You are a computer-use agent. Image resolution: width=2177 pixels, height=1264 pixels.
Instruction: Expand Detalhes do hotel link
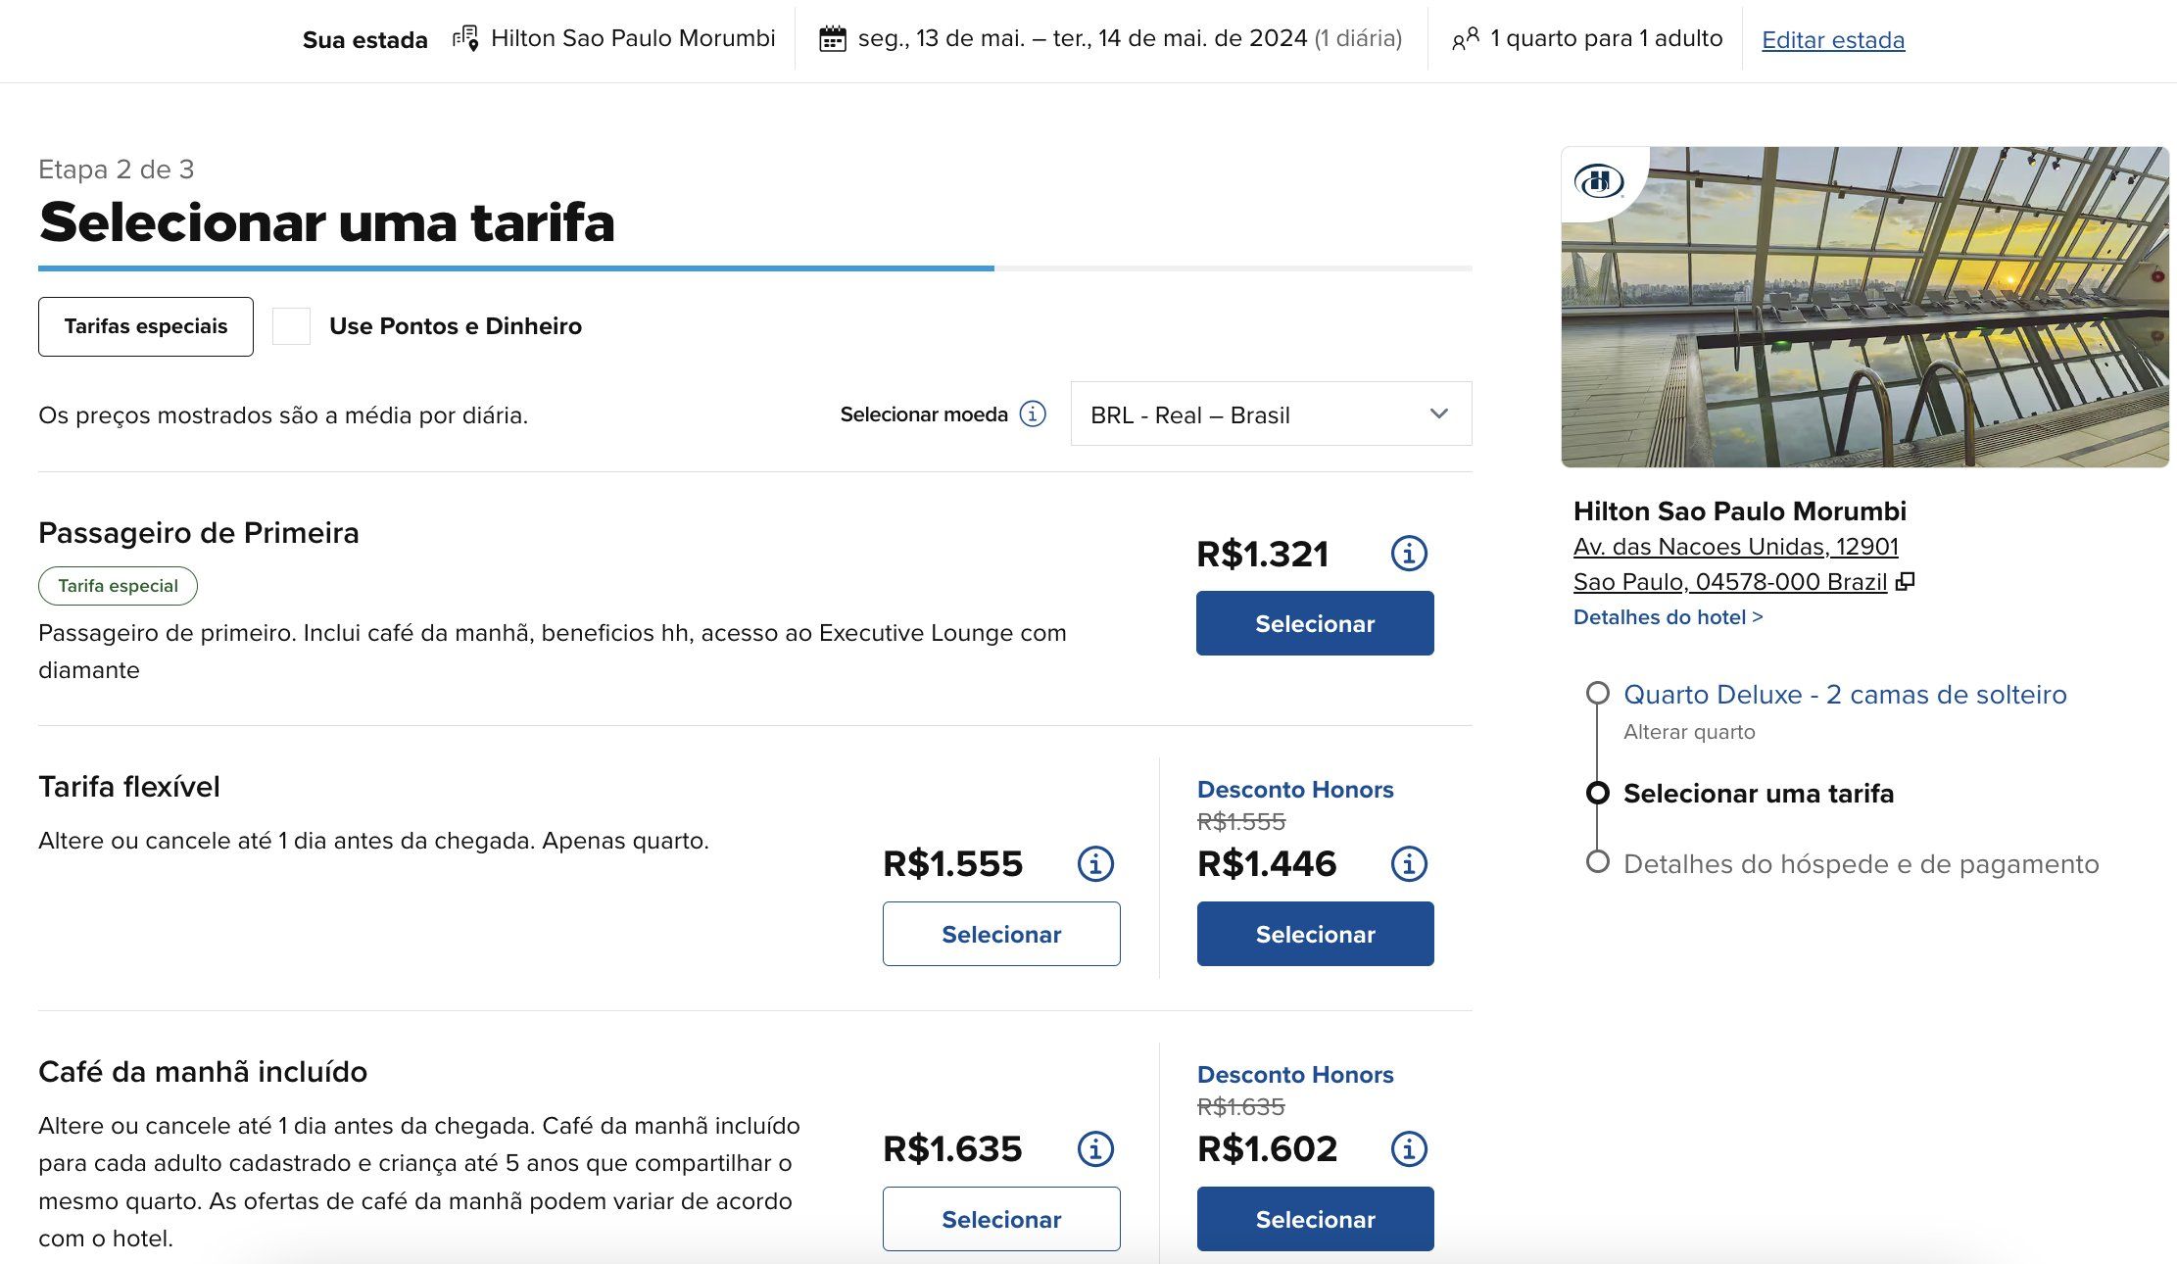coord(1668,617)
